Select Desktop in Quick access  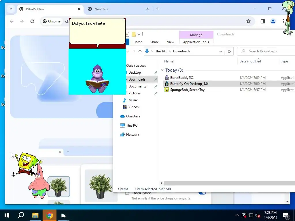coord(135,73)
